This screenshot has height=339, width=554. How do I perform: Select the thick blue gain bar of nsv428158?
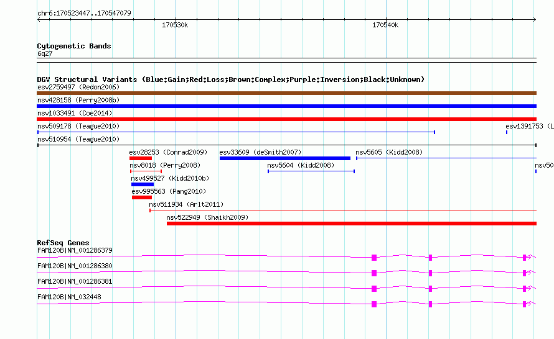click(286, 106)
